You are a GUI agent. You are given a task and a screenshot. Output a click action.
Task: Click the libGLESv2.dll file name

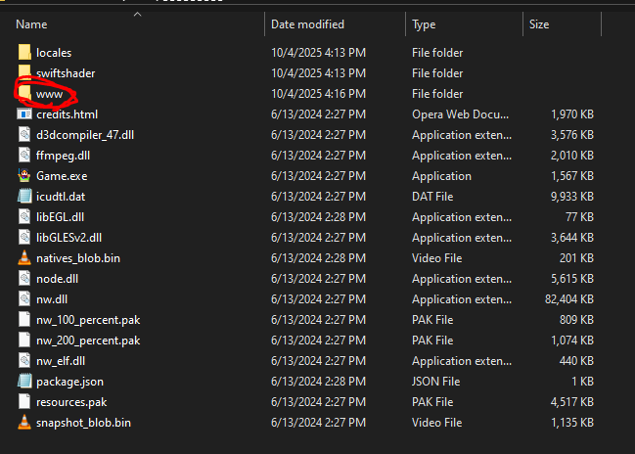point(68,238)
